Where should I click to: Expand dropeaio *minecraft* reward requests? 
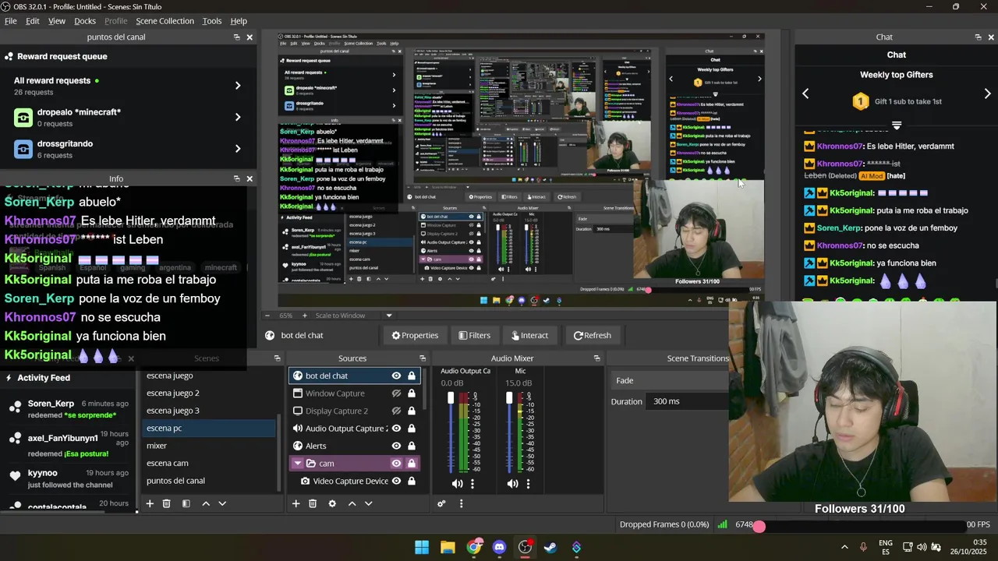click(x=238, y=117)
